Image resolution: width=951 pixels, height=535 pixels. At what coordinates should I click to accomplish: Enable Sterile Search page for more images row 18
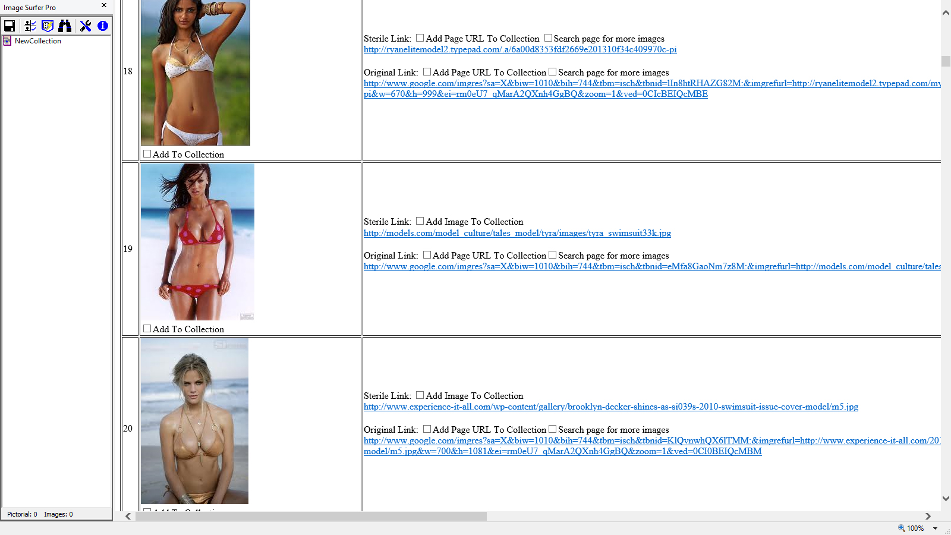pos(548,38)
